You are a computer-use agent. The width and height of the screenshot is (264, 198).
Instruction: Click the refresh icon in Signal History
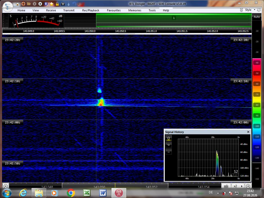pyautogui.click(x=169, y=145)
